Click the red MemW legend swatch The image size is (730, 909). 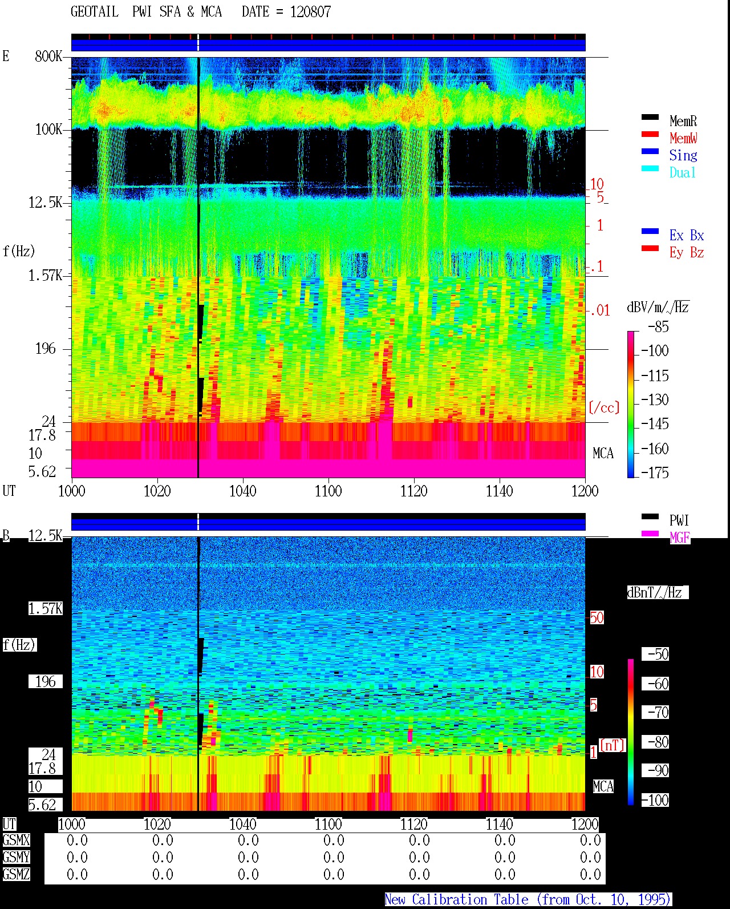tap(650, 134)
